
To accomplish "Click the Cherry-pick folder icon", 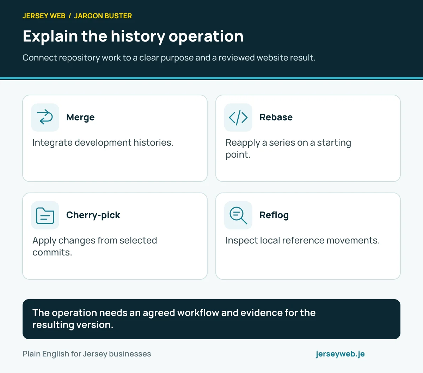I will tap(45, 215).
